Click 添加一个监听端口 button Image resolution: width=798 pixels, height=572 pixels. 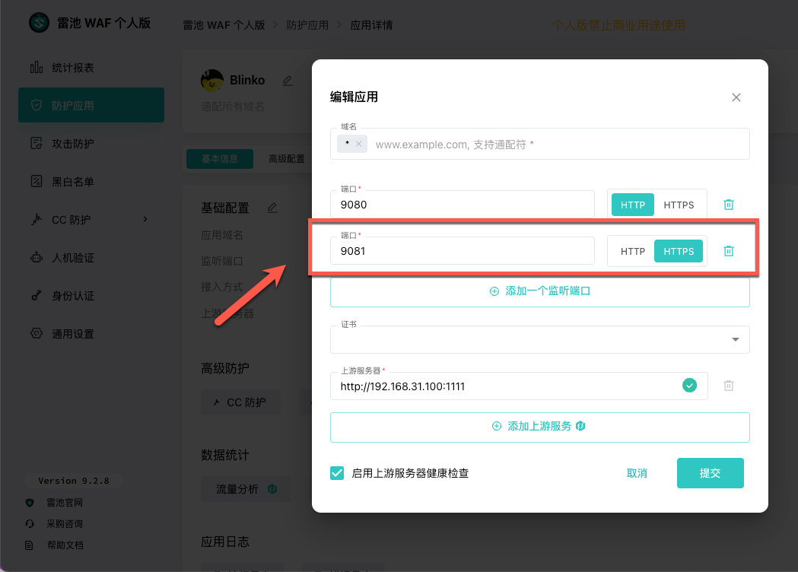pyautogui.click(x=539, y=291)
